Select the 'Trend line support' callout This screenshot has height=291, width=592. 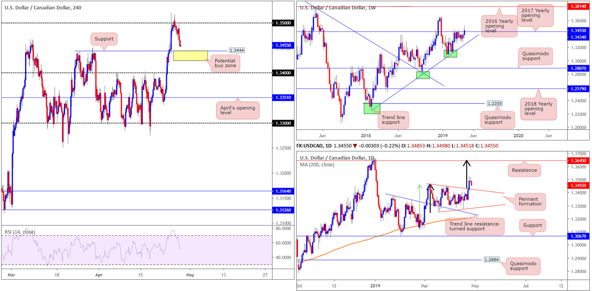pyautogui.click(x=393, y=120)
